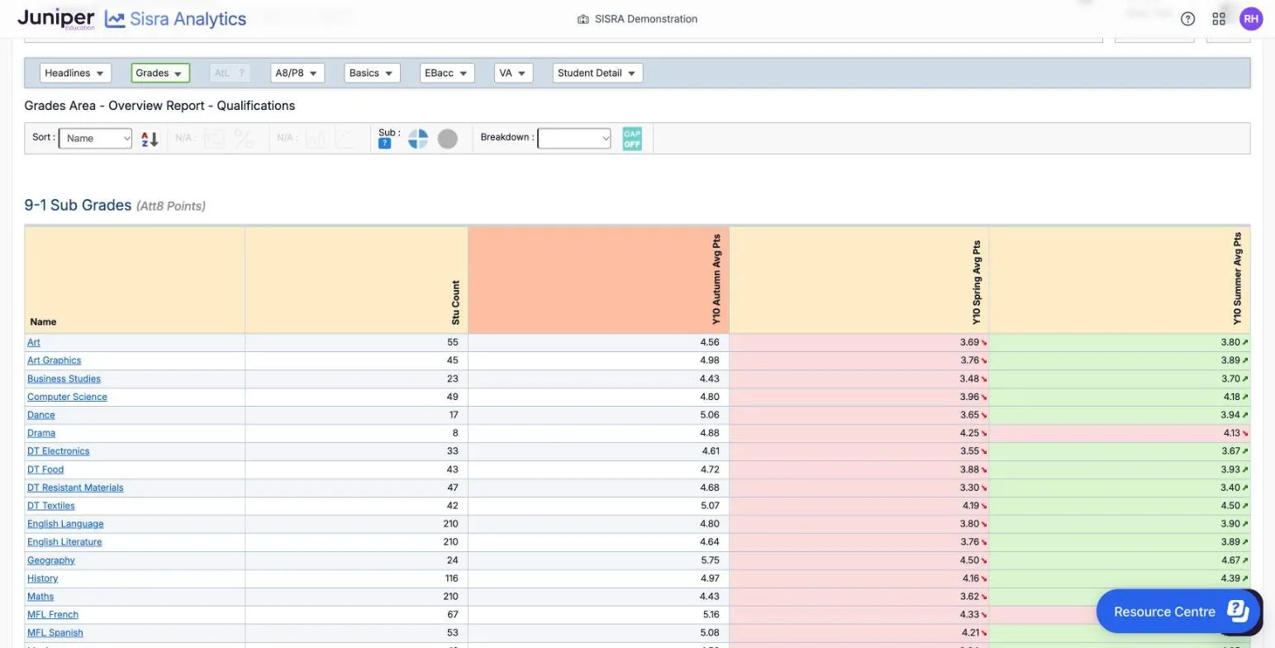Open the VA dropdown menu
The width and height of the screenshot is (1275, 648).
click(x=514, y=73)
